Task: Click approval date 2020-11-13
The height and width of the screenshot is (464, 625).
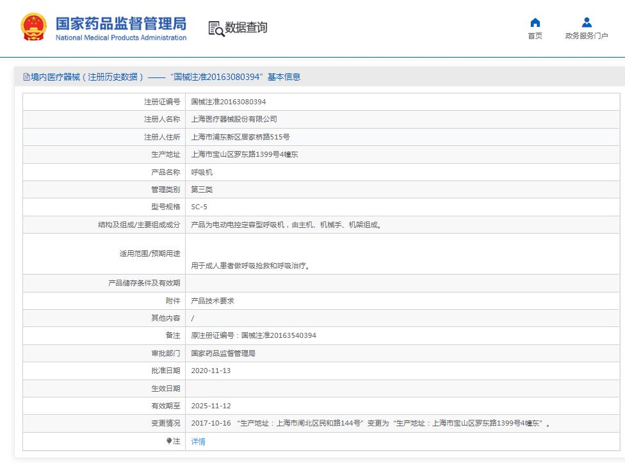Action: tap(211, 371)
